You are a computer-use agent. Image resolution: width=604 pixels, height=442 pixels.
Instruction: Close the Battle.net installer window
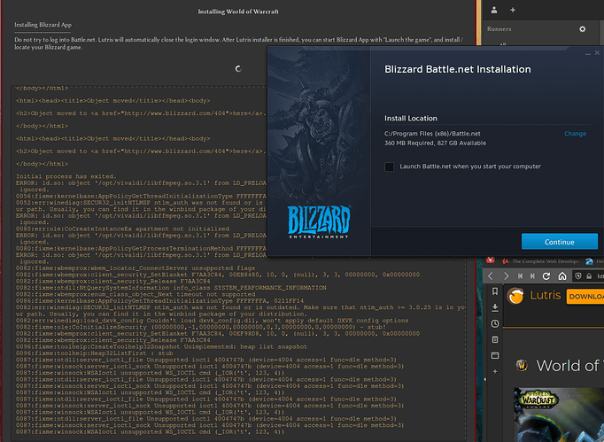pyautogui.click(x=597, y=53)
